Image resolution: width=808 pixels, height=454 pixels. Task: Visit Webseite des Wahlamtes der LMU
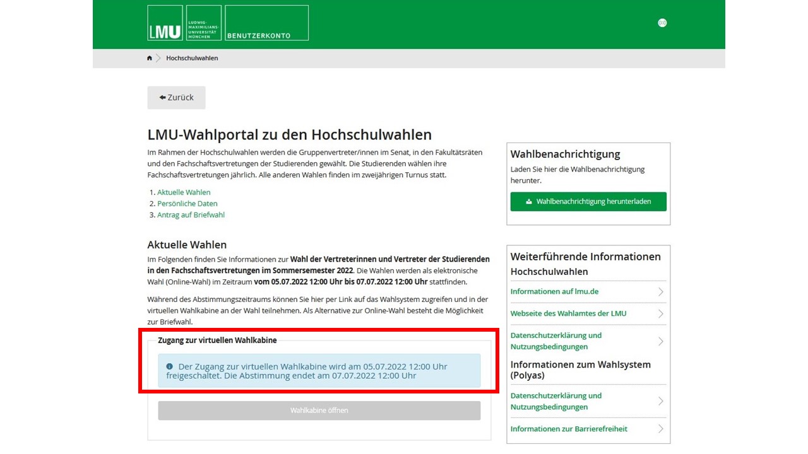568,313
